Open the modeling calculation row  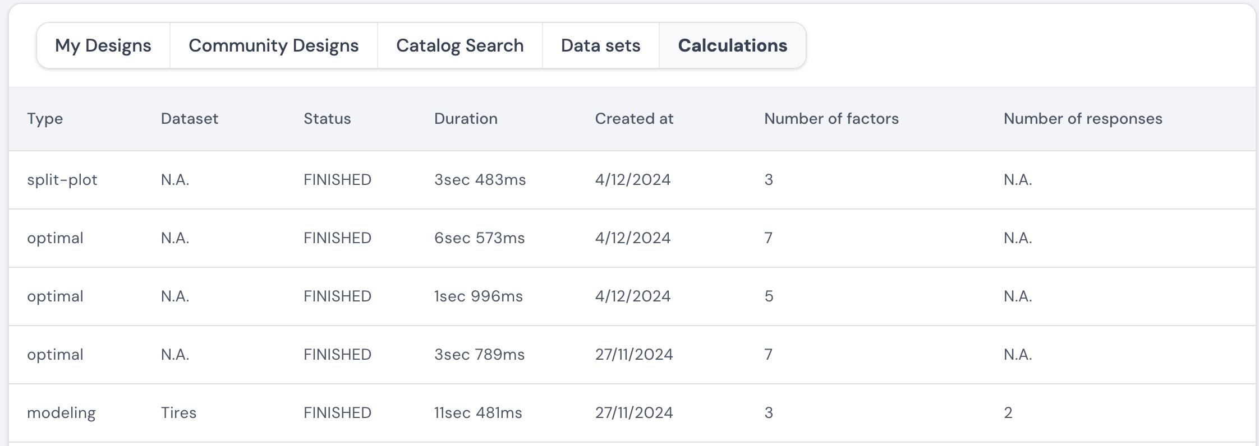tap(632, 413)
